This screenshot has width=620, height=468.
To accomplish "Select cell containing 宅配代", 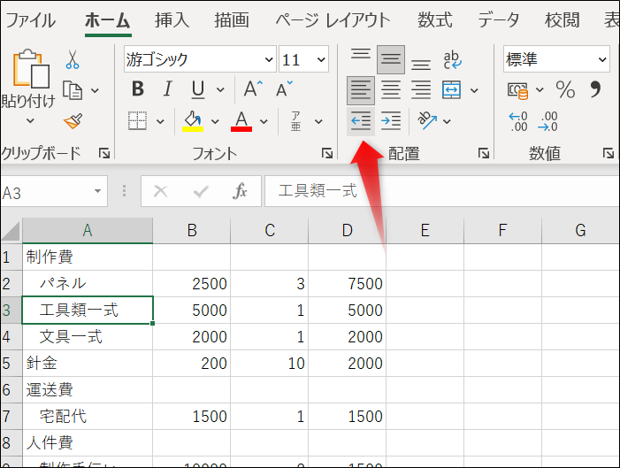I will coord(88,416).
